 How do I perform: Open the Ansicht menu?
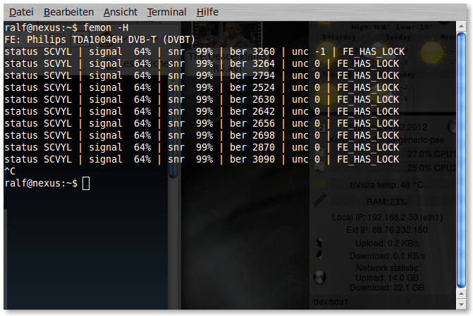click(x=121, y=12)
